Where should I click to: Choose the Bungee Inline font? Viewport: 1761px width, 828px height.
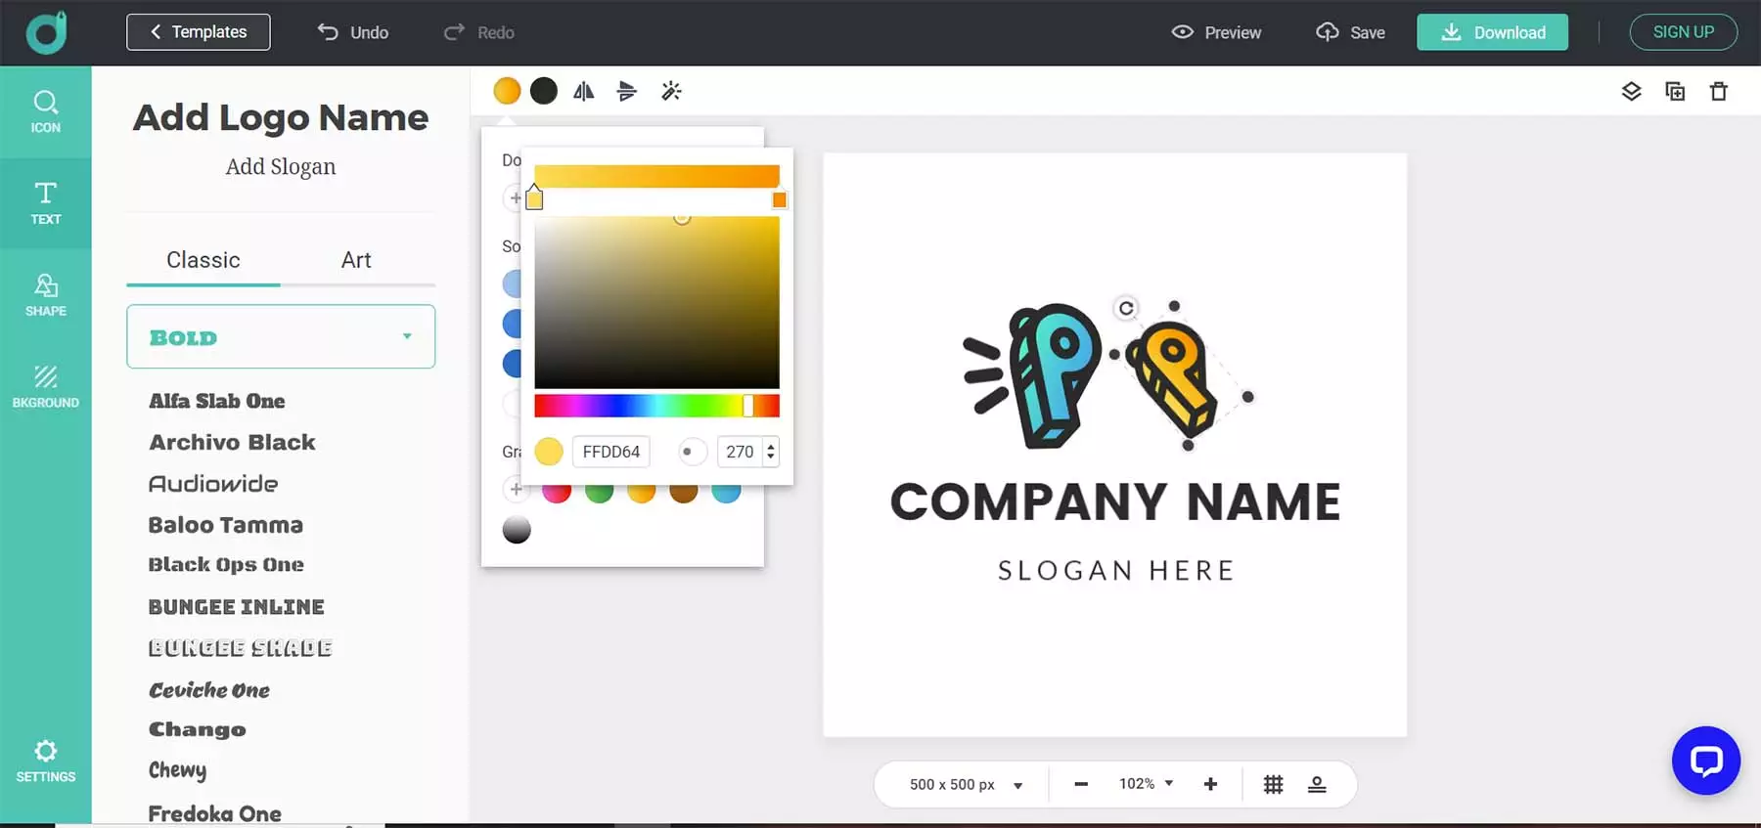[236, 607]
